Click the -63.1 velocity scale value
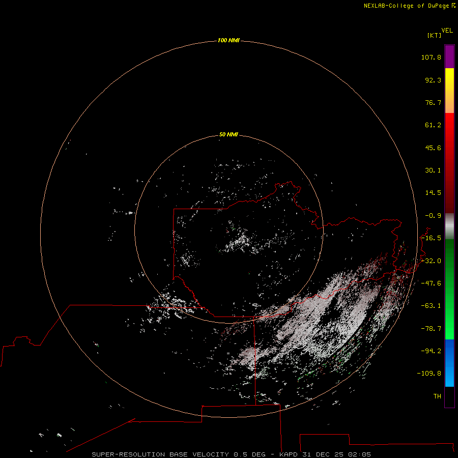This screenshot has width=458, height=458. (x=431, y=306)
